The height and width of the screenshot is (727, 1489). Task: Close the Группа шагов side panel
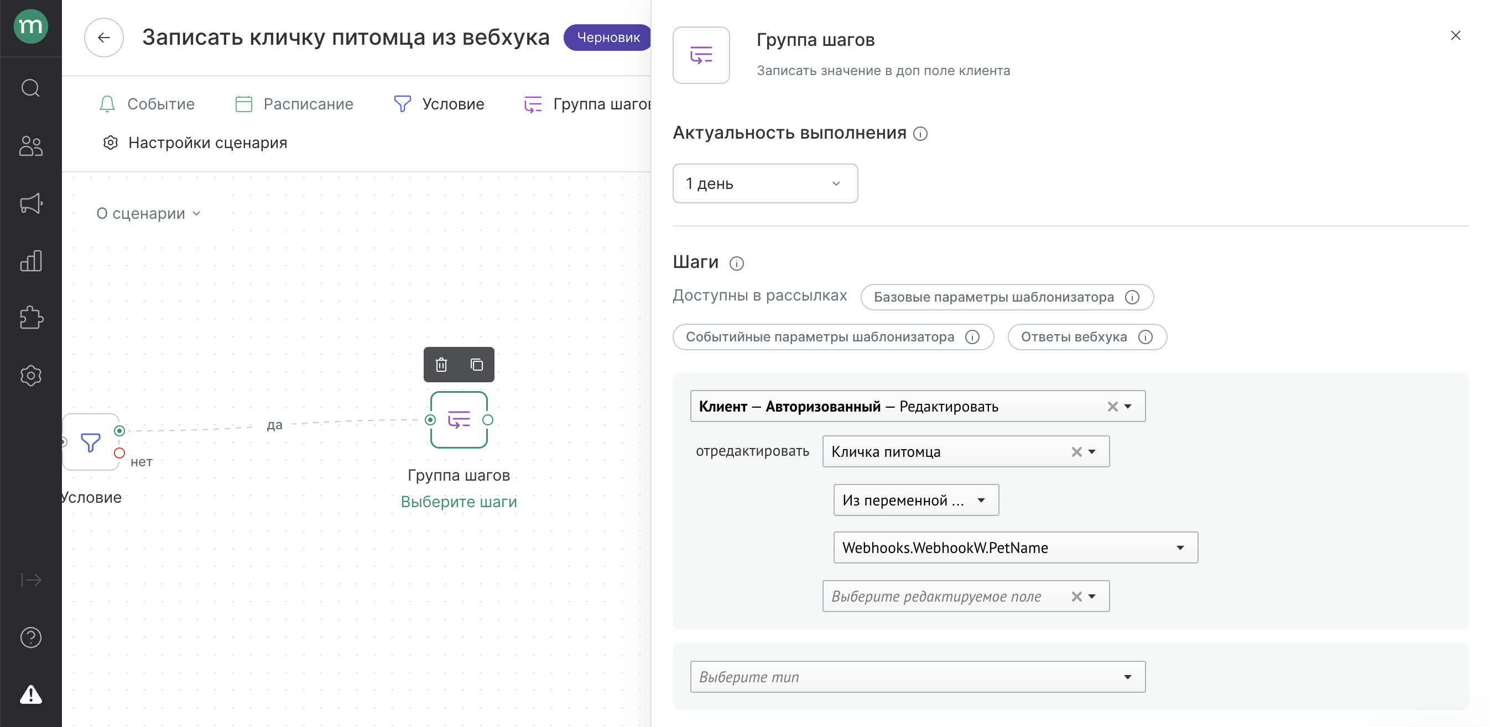tap(1455, 36)
